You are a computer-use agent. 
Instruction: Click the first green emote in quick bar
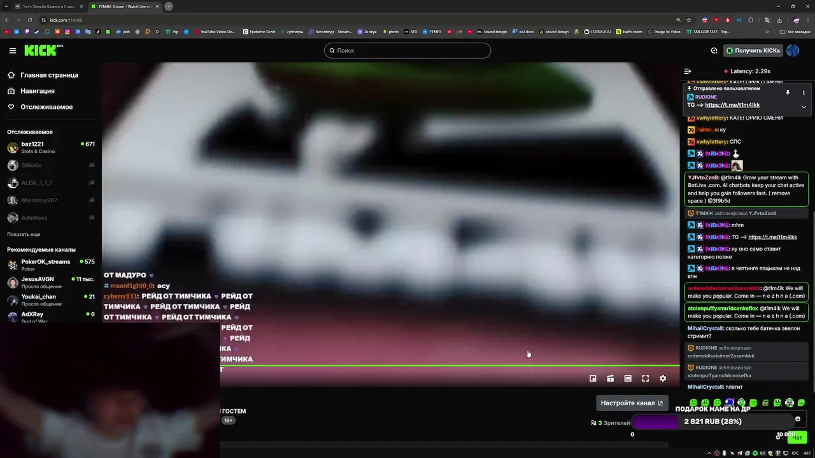coord(693,403)
